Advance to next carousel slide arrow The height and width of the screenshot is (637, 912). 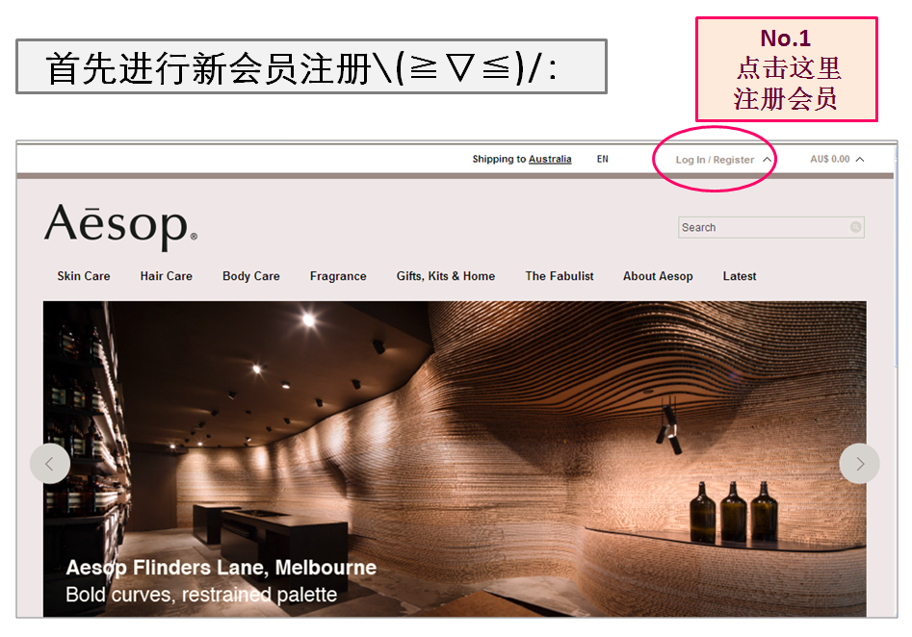pyautogui.click(x=859, y=464)
